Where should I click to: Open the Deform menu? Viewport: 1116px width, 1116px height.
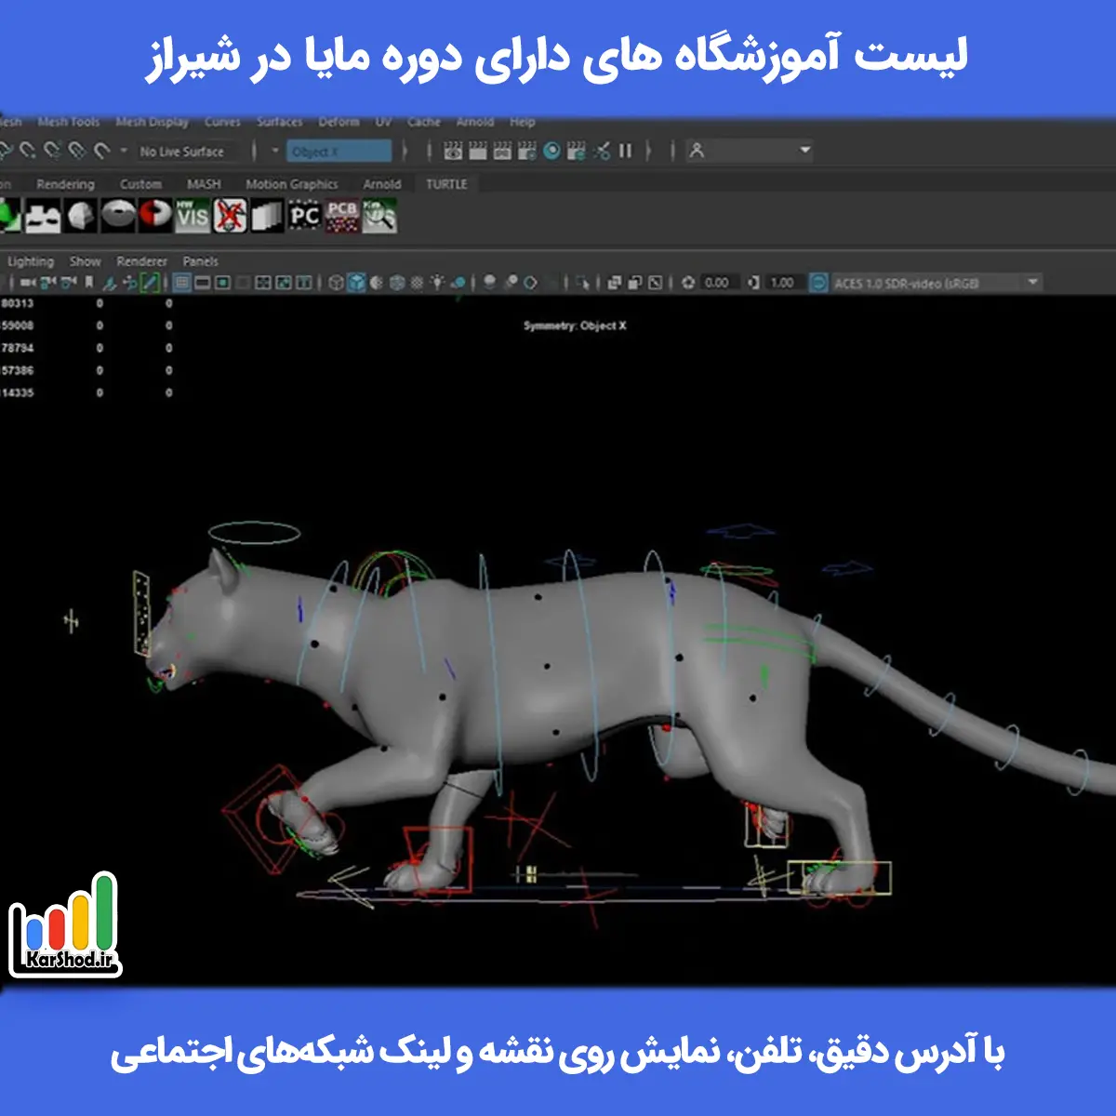pos(339,122)
